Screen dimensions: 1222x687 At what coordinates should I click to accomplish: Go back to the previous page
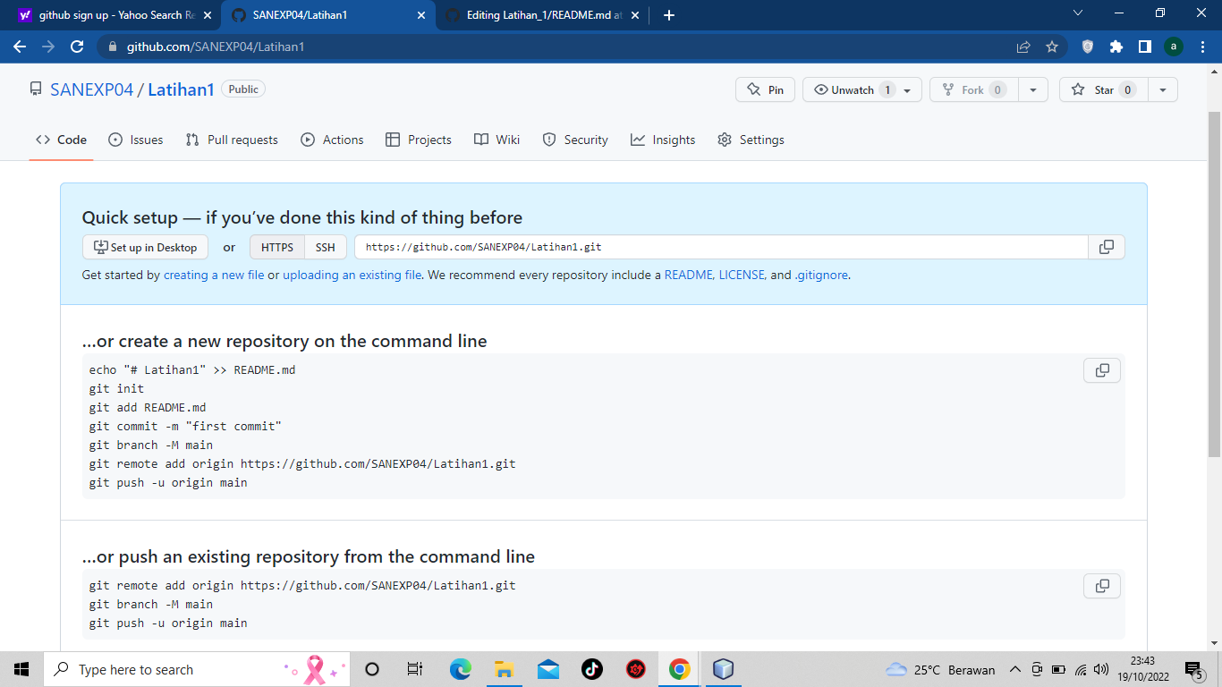20,47
